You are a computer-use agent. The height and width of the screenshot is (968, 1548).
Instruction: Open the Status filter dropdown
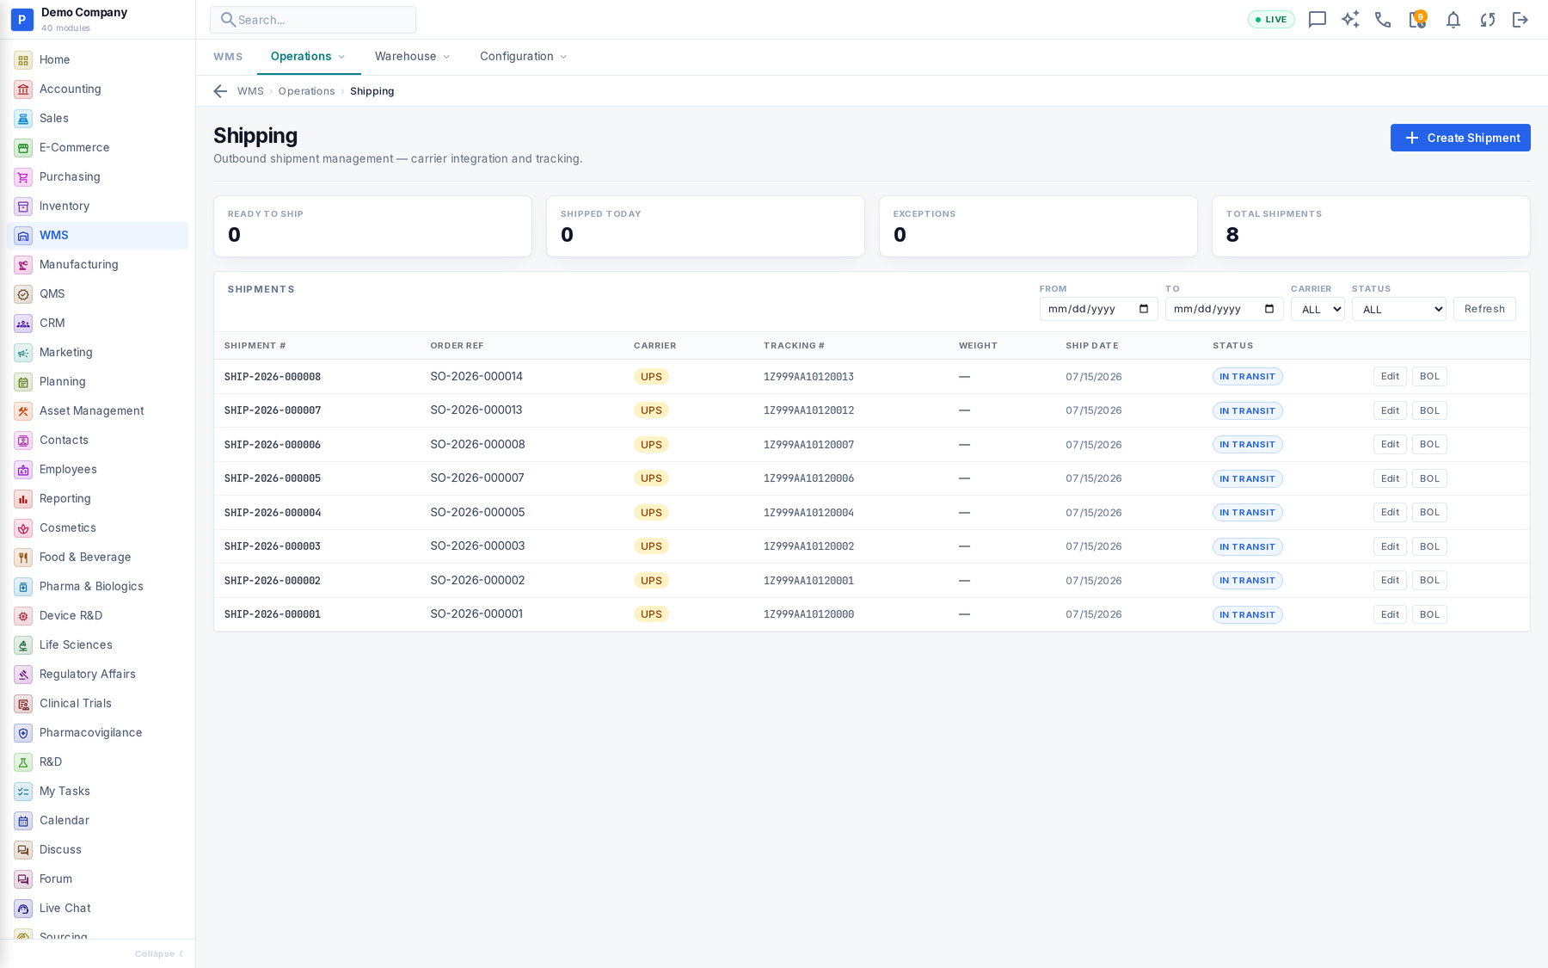1399,310
